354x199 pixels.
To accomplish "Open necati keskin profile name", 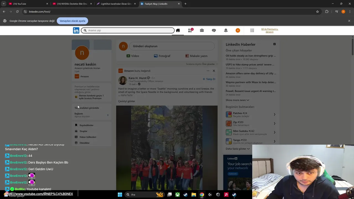I will (x=85, y=64).
